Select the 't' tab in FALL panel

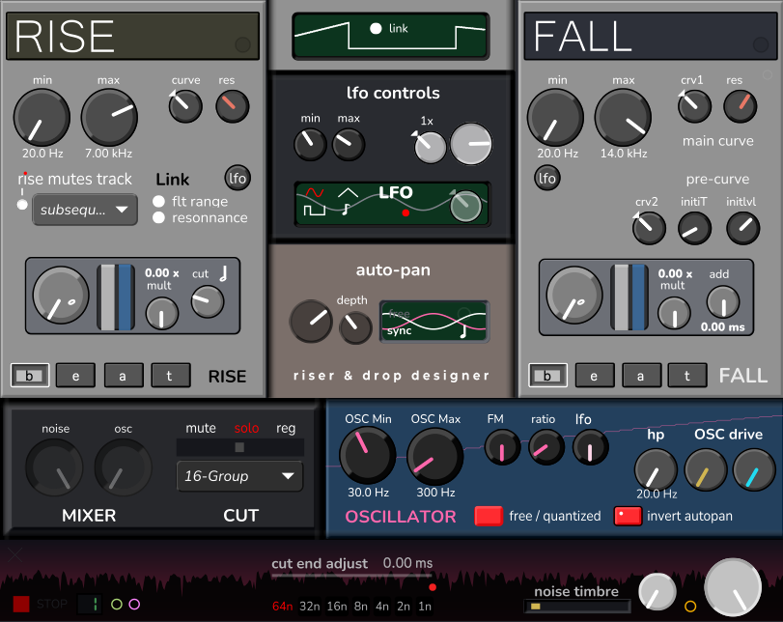[x=687, y=376]
